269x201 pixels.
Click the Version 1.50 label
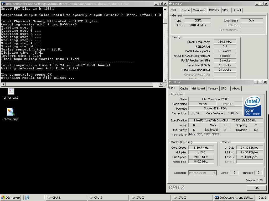[254, 180]
